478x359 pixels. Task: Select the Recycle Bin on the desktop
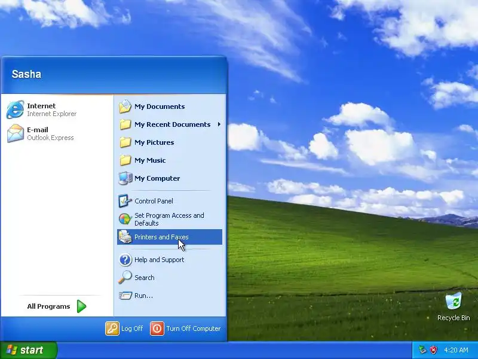coord(454,306)
